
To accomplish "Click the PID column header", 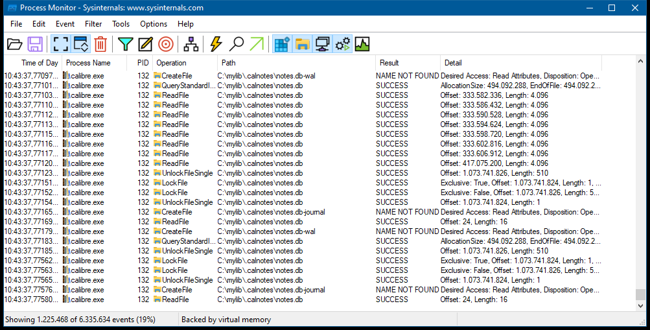I will (x=140, y=63).
